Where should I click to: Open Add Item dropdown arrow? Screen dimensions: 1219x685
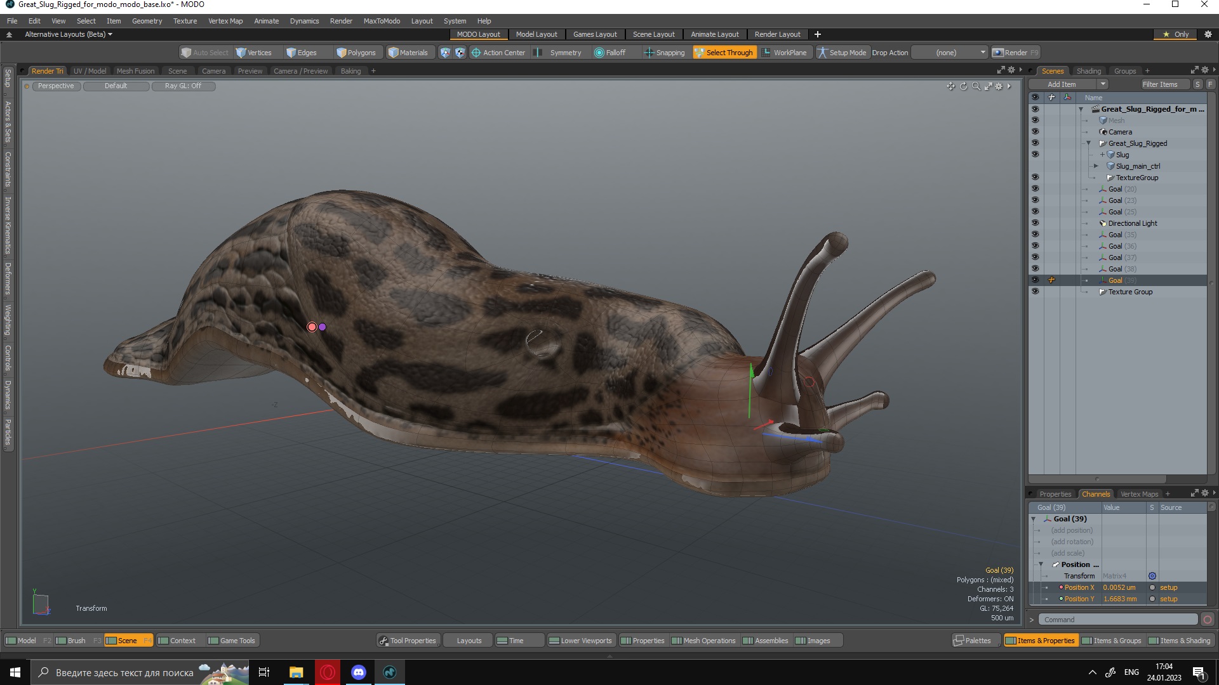coord(1103,84)
